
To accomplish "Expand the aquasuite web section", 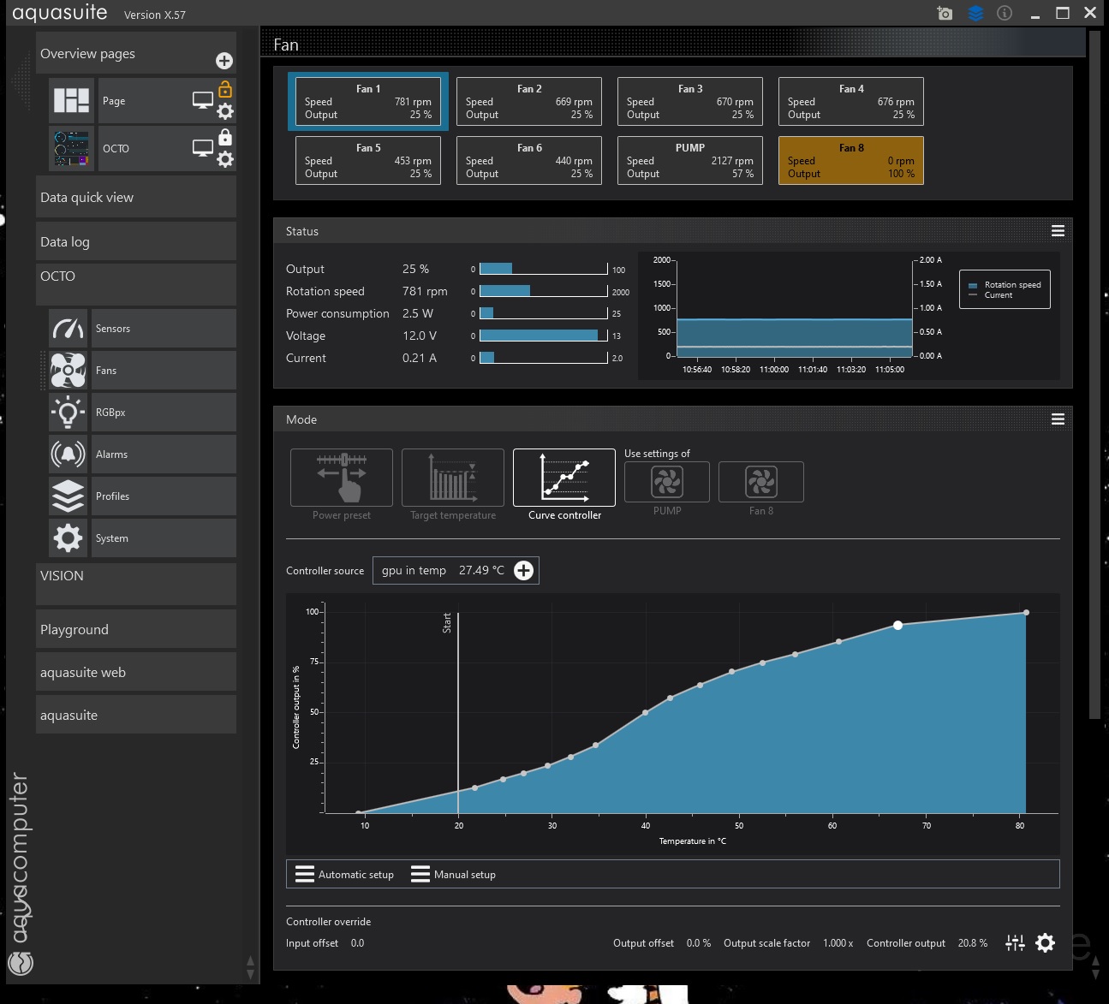I will tap(136, 672).
